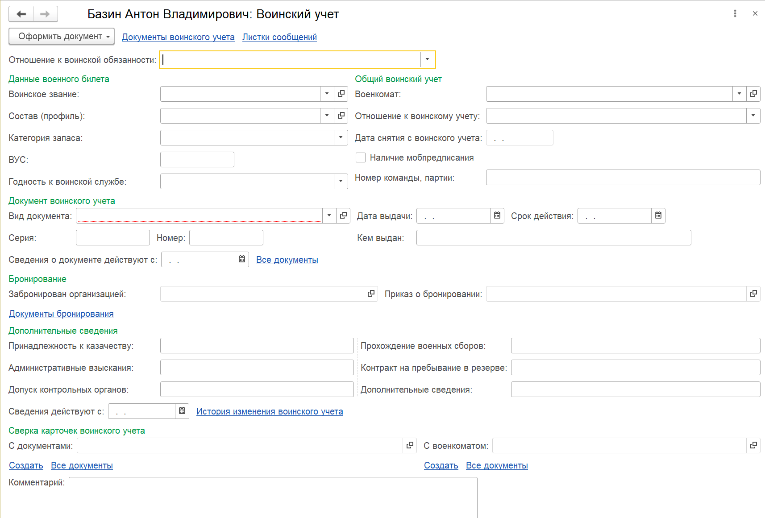Open the three-dot more options menu
The height and width of the screenshot is (518, 765).
pos(735,14)
